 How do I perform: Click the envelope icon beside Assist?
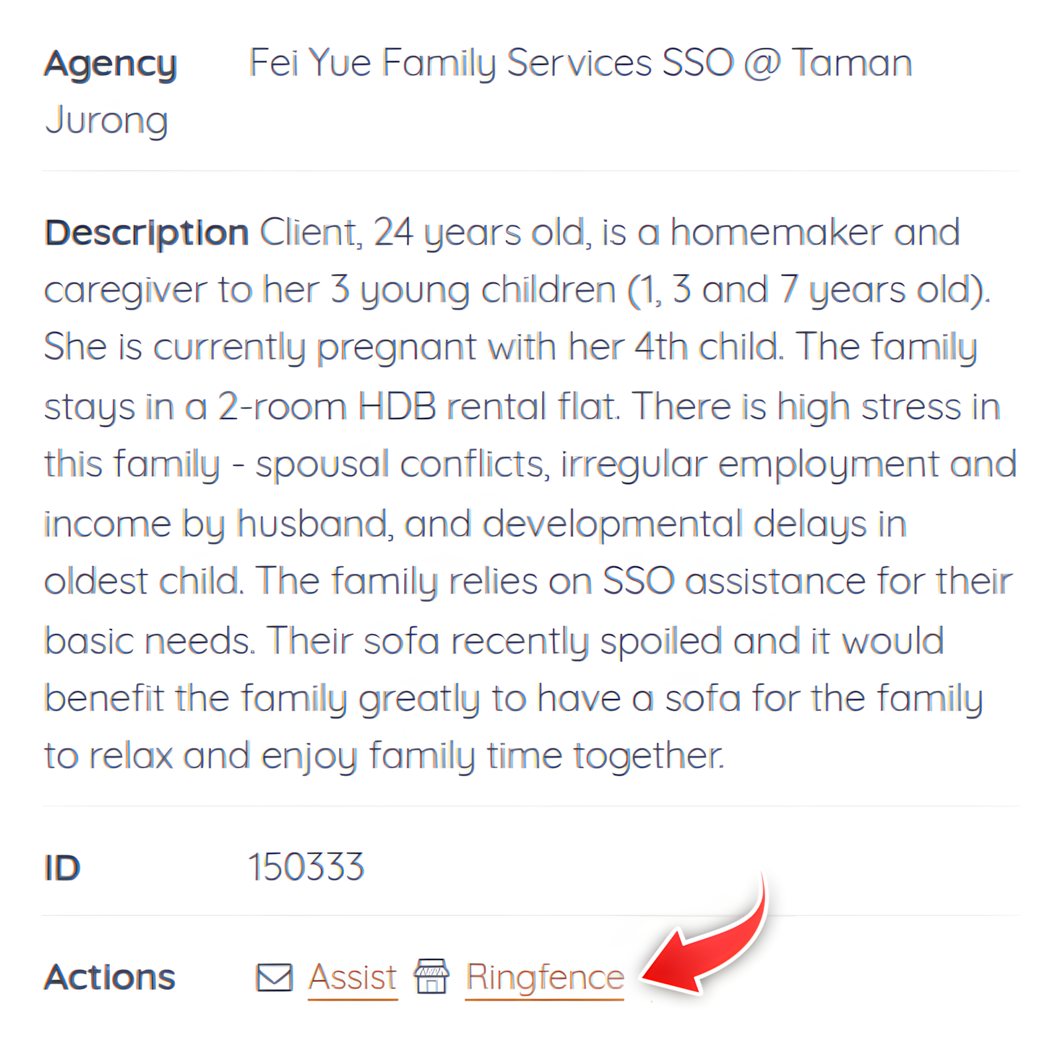tap(274, 977)
